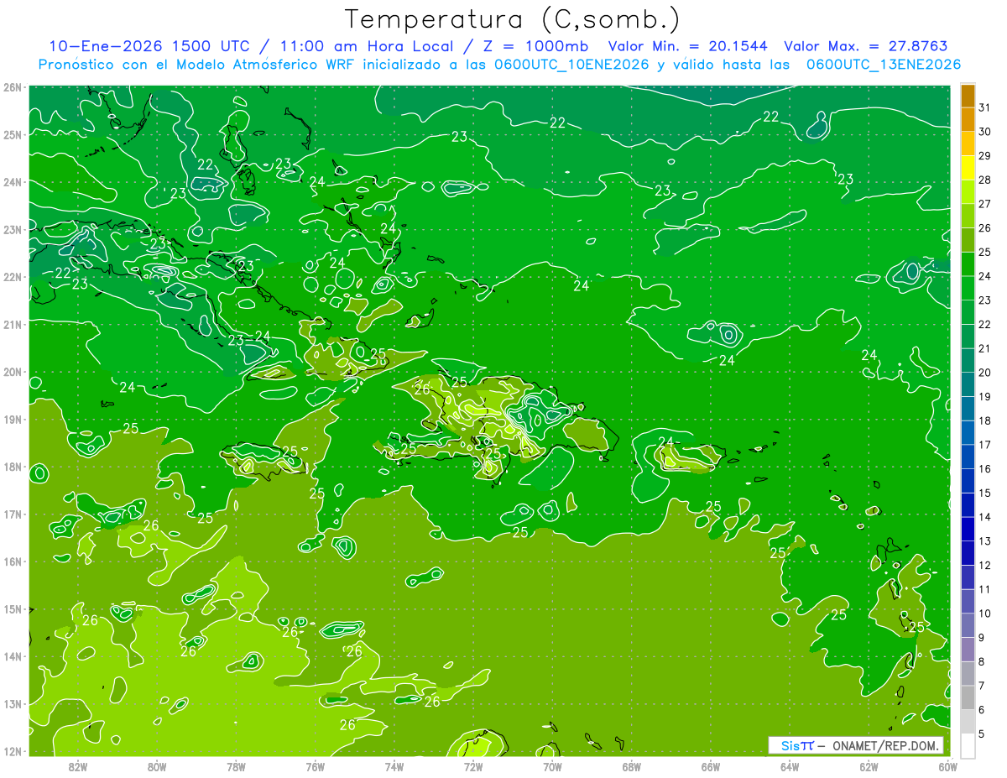This screenshot has width=1007, height=778.
Task: Click legend value 15
Action: pyautogui.click(x=985, y=493)
